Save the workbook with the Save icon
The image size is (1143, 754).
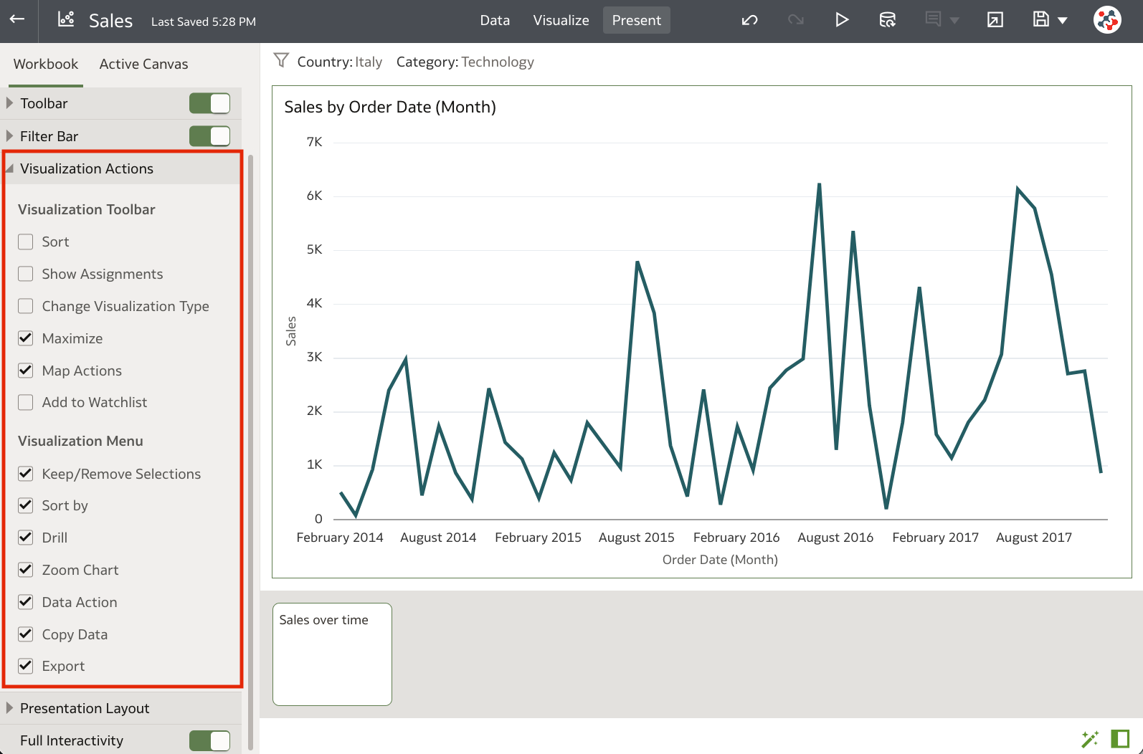pyautogui.click(x=1040, y=19)
